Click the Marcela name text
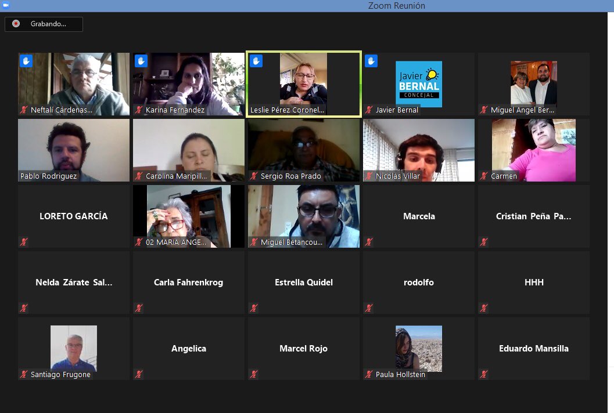Viewport: 614px width, 413px height. (x=419, y=216)
